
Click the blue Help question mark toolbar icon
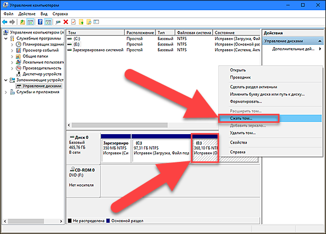coord(40,22)
